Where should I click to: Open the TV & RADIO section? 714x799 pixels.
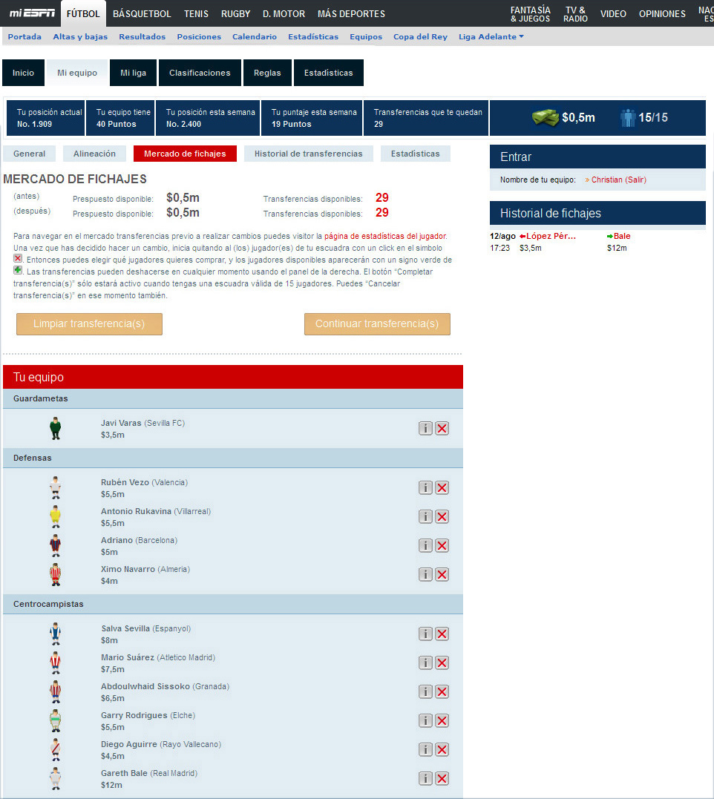pos(575,14)
